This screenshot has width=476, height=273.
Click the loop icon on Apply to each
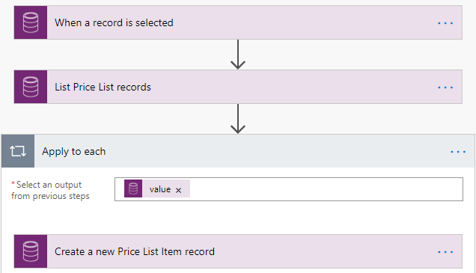click(x=18, y=151)
